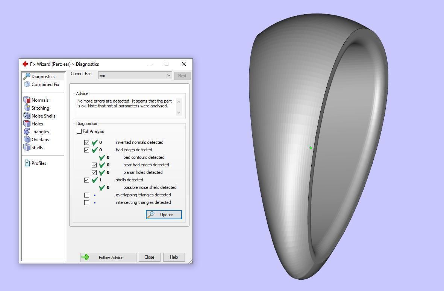Enable overlapping triangles detected checkbox
This screenshot has height=291, width=444.
click(x=86, y=195)
